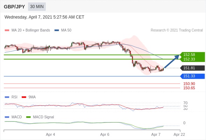Click the RSI 70 level label

pos(185,103)
